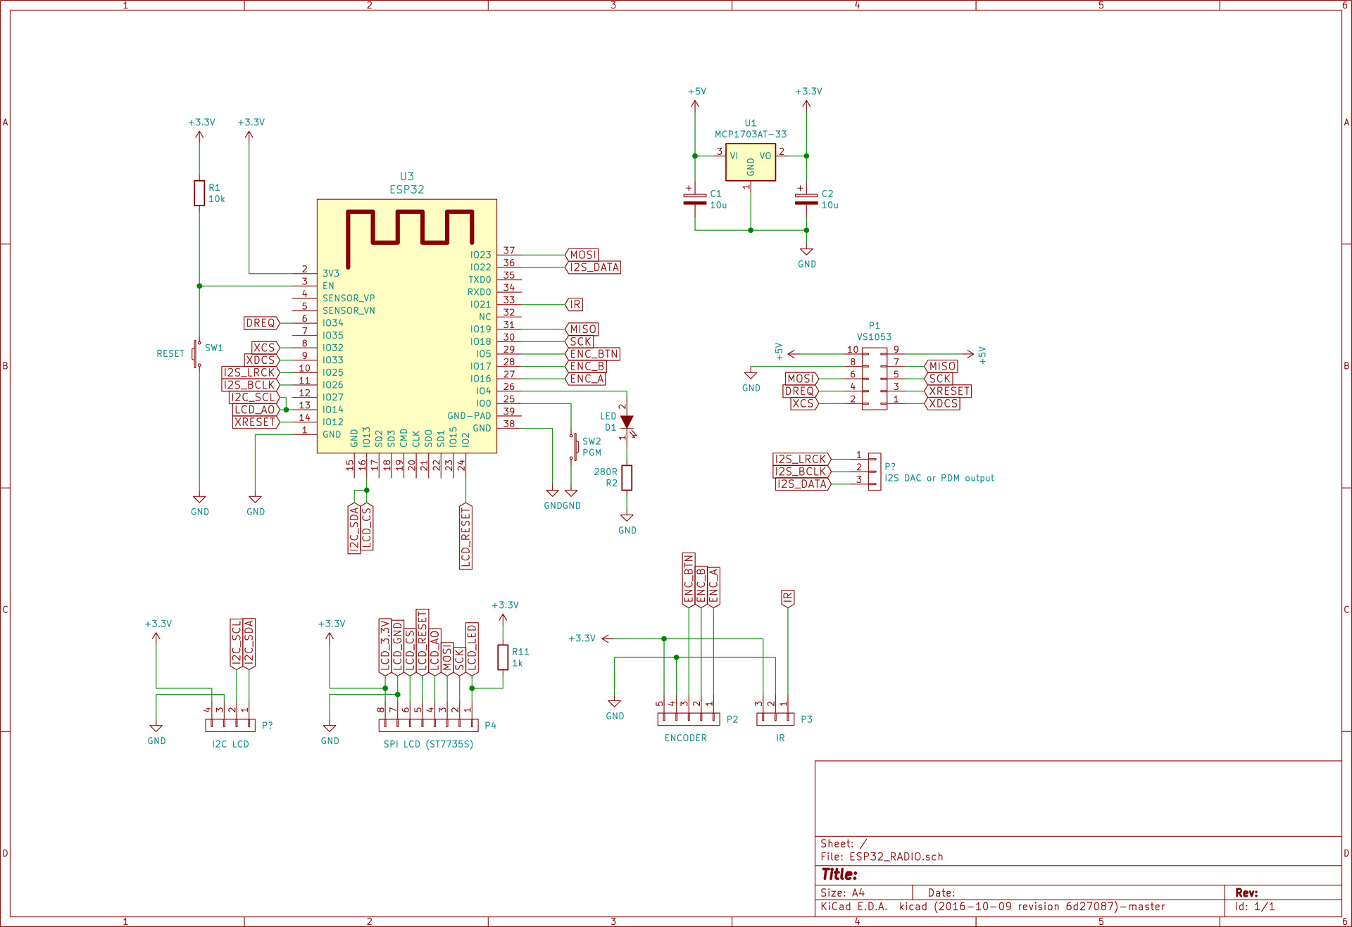Select capacitor C2 10u symbol
This screenshot has width=1352, height=927.
point(806,199)
